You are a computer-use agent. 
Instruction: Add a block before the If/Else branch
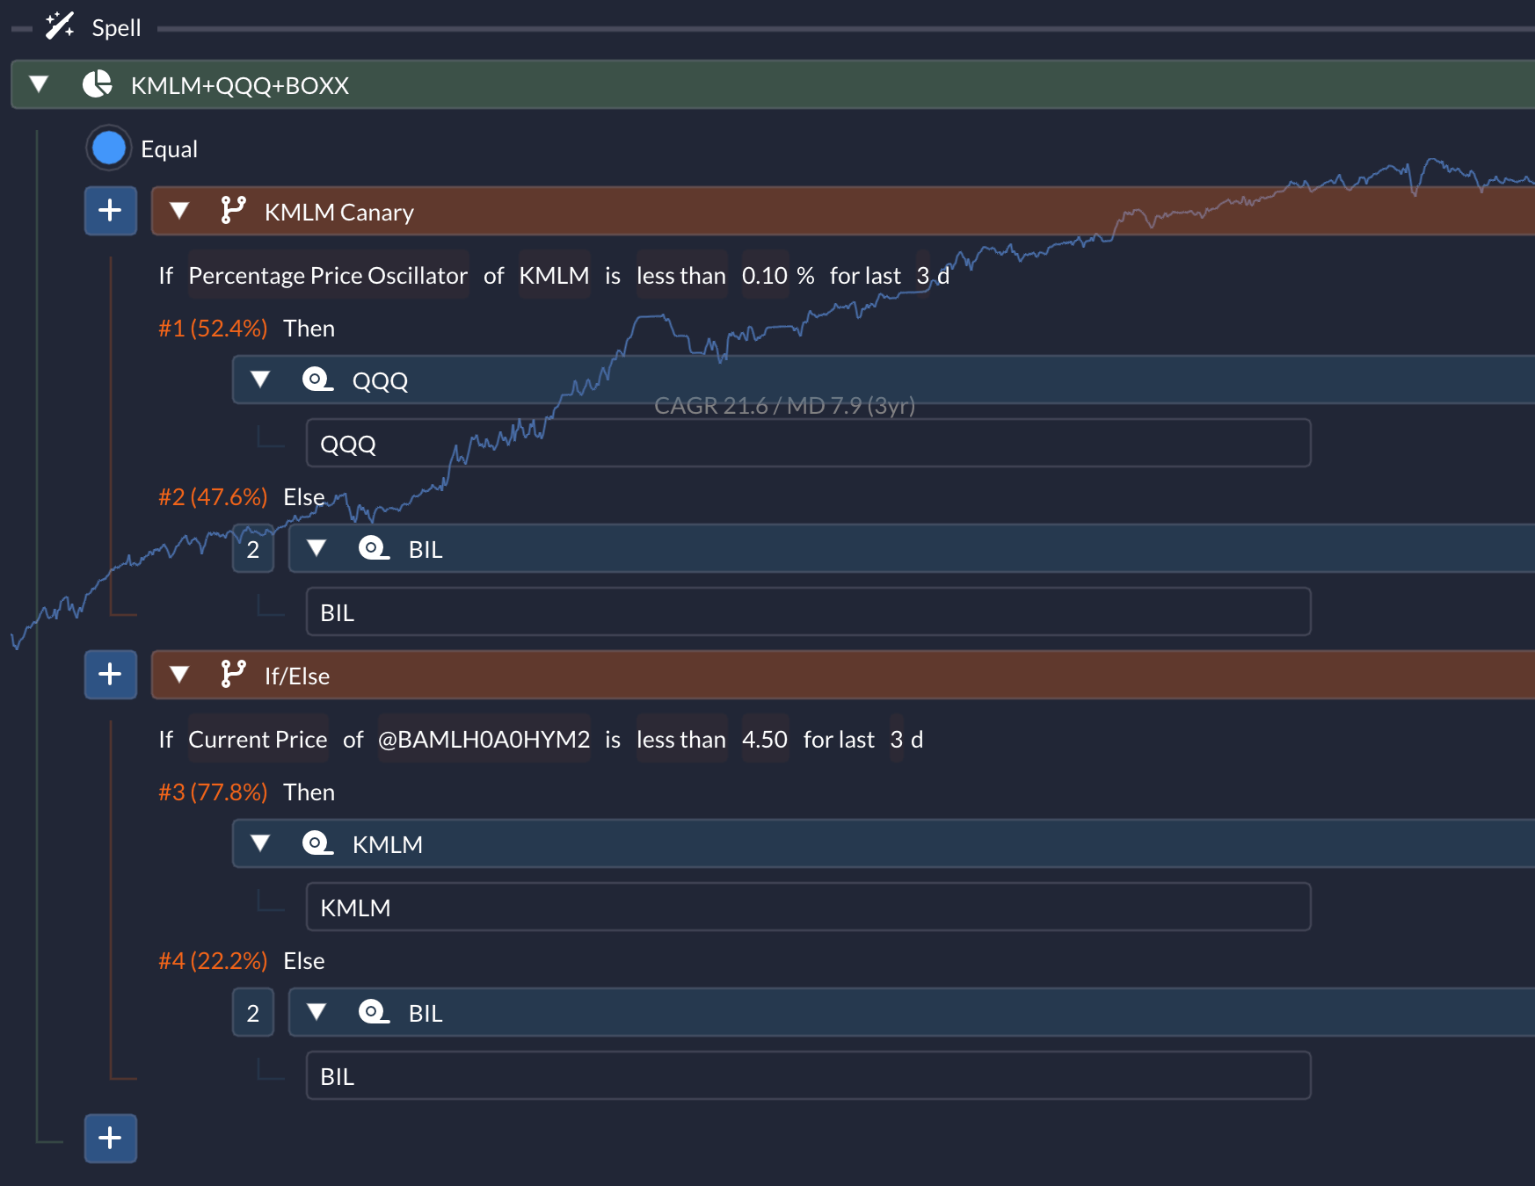pyautogui.click(x=111, y=675)
